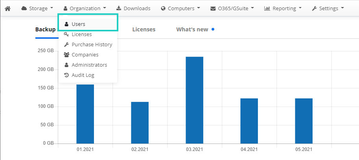This screenshot has height=160, width=359.
Task: Click the 05.2021 axis label
Action: [304, 149]
